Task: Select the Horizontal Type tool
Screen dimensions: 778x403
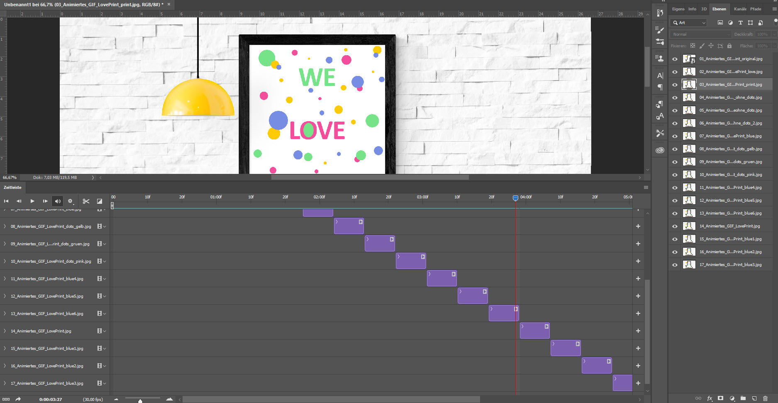Action: pyautogui.click(x=660, y=76)
